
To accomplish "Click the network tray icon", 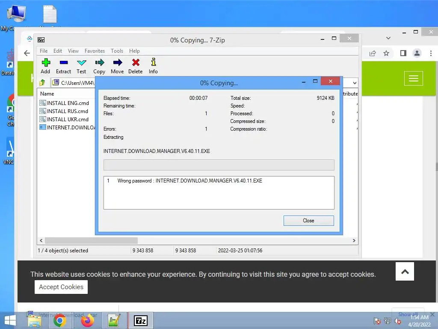I will point(388,321).
